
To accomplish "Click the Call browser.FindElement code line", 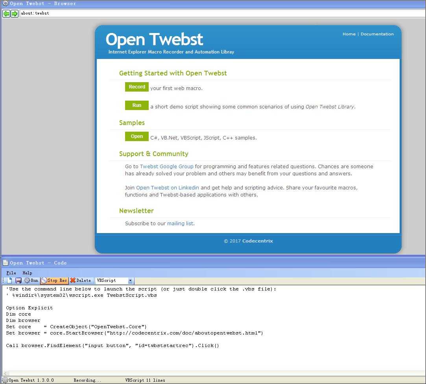I will (x=112, y=345).
